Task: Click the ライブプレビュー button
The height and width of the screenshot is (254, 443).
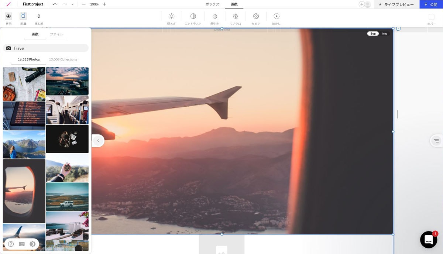Action: coord(396,4)
